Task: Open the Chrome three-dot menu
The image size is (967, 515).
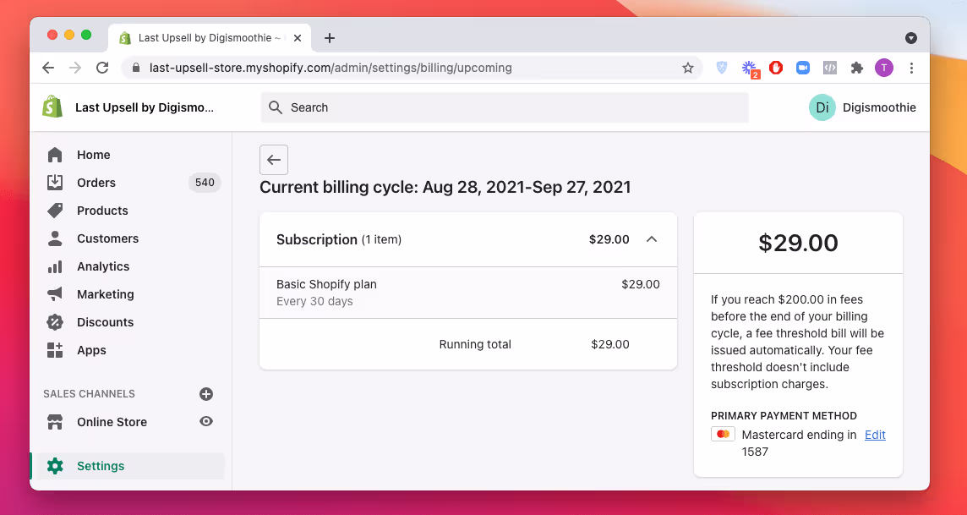Action: pyautogui.click(x=911, y=68)
